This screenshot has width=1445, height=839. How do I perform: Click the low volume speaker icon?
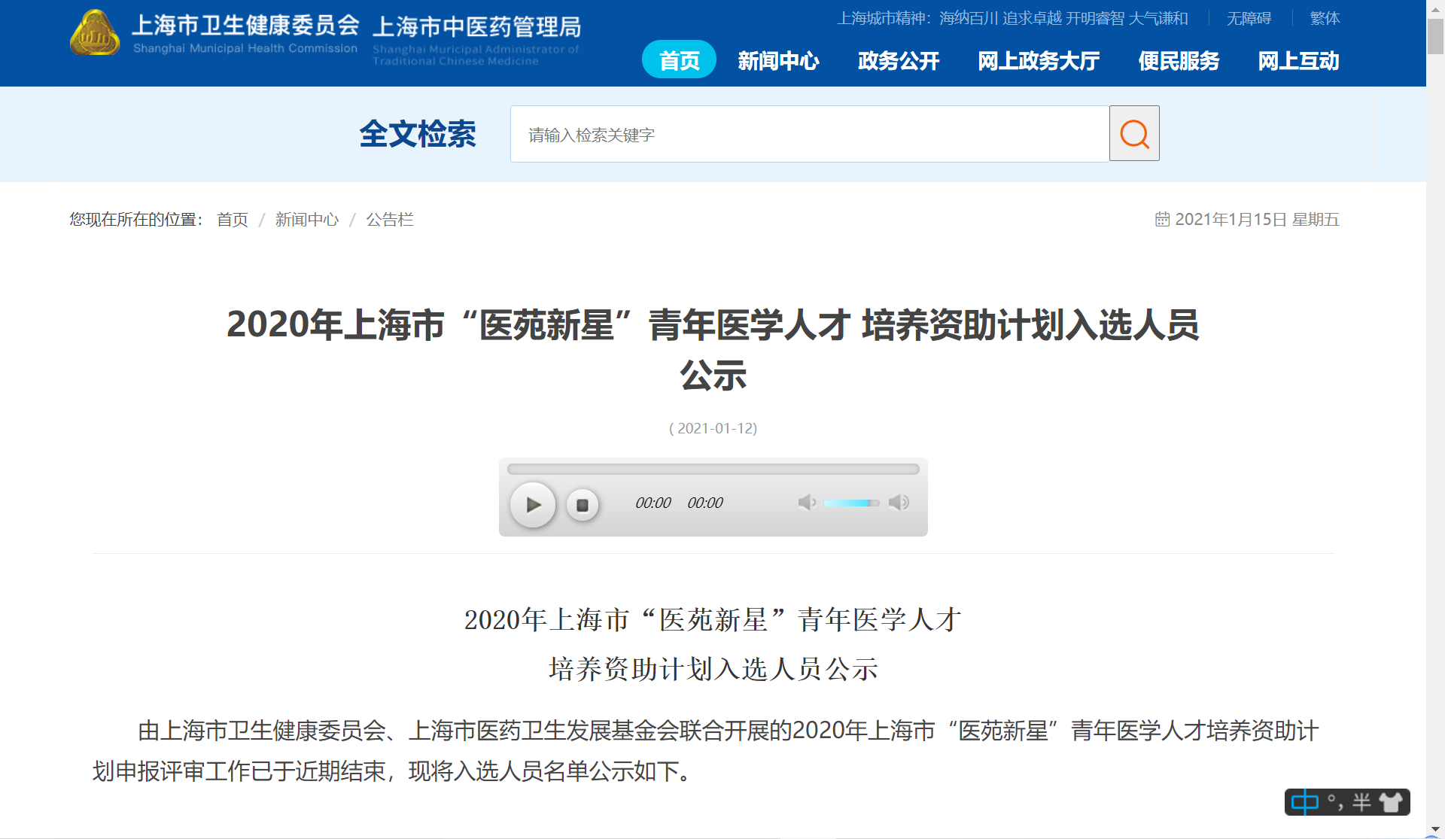click(807, 503)
